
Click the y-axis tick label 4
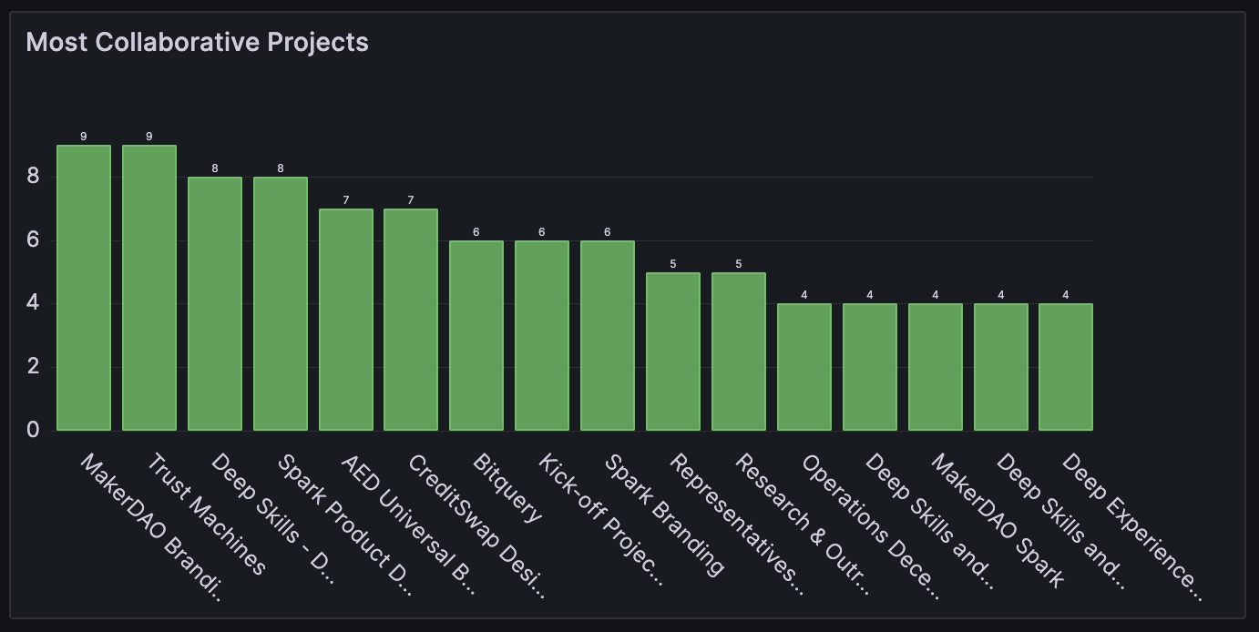coord(34,303)
